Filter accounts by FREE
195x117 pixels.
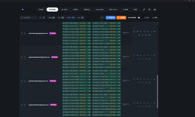pyautogui.click(x=81, y=18)
